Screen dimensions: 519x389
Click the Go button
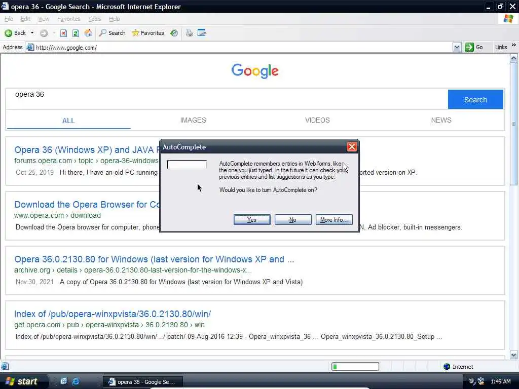pyautogui.click(x=474, y=47)
